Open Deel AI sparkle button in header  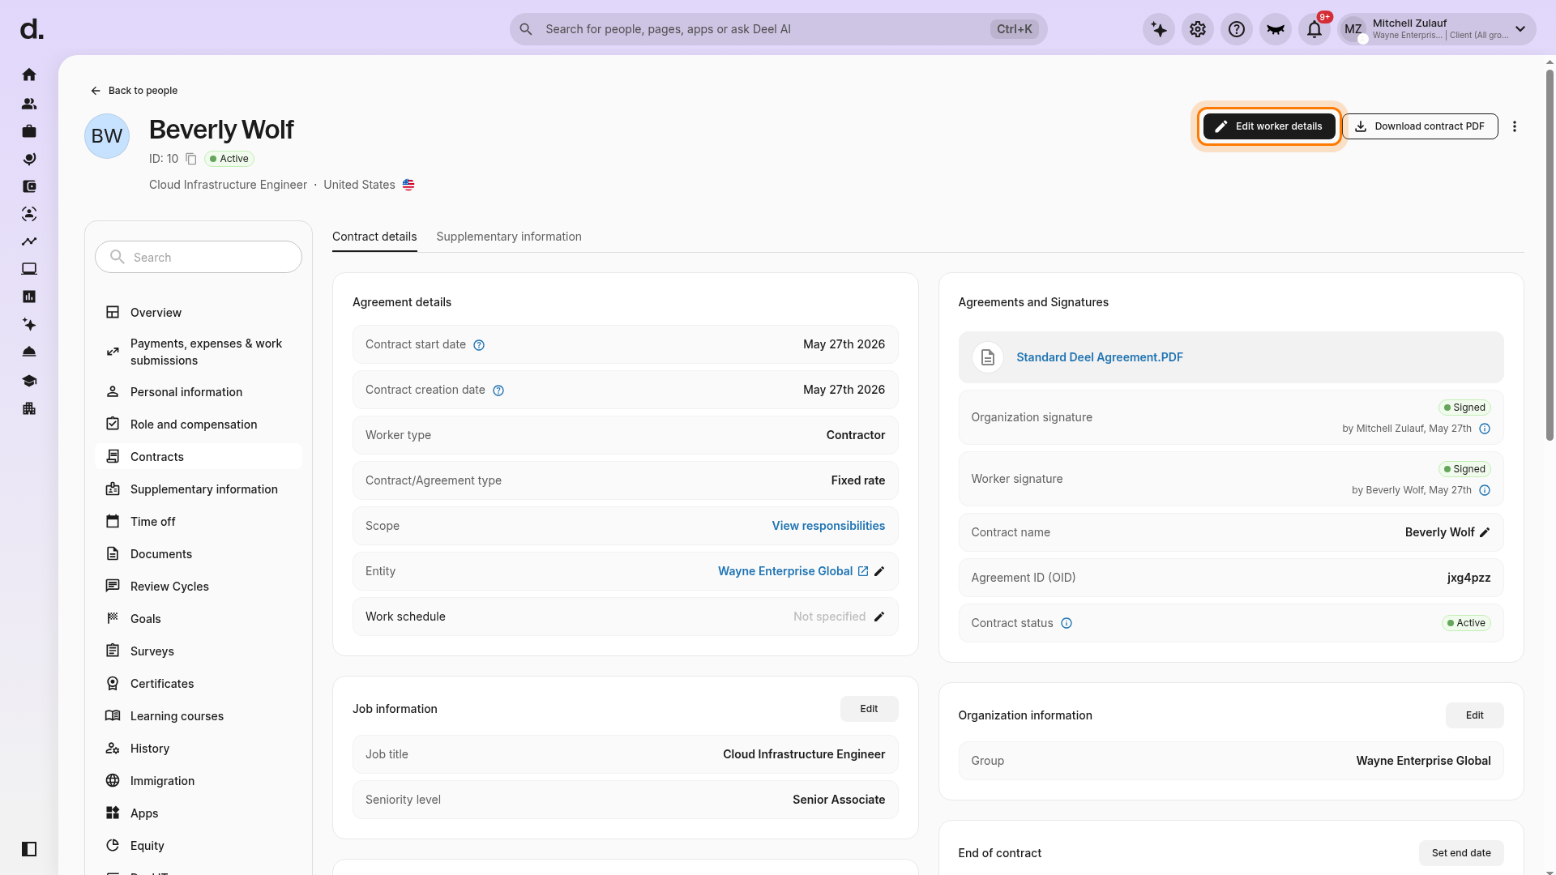click(x=1159, y=29)
